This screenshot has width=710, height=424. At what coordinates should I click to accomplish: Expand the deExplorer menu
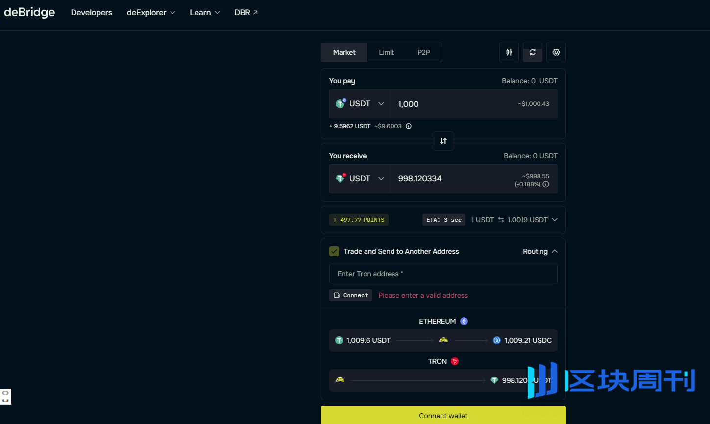click(151, 13)
